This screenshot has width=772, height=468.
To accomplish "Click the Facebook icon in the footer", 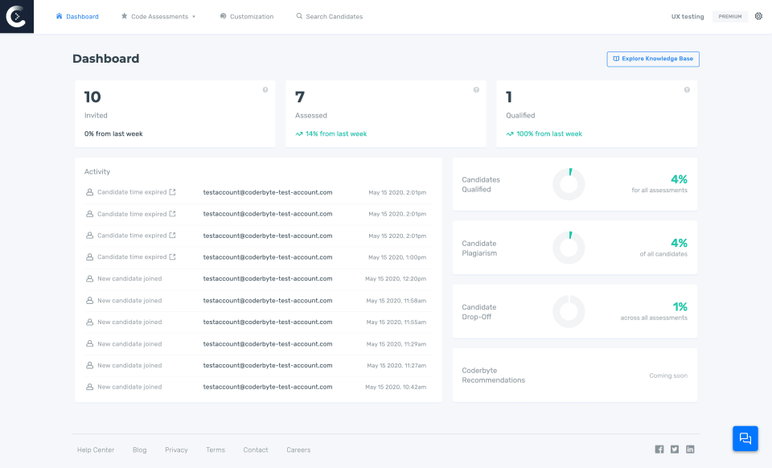I will tap(659, 450).
